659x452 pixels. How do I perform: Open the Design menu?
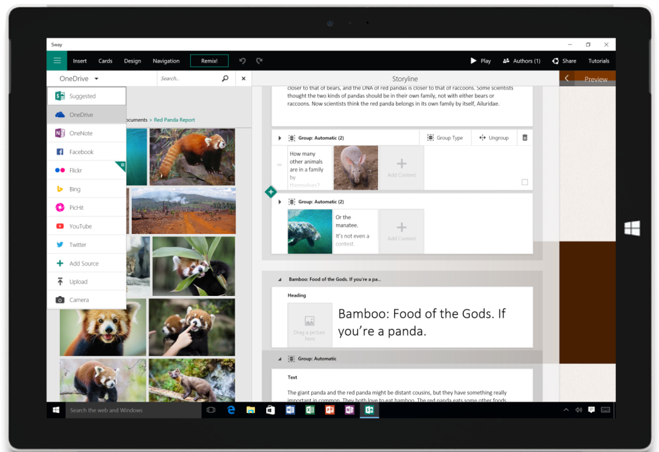tap(132, 61)
